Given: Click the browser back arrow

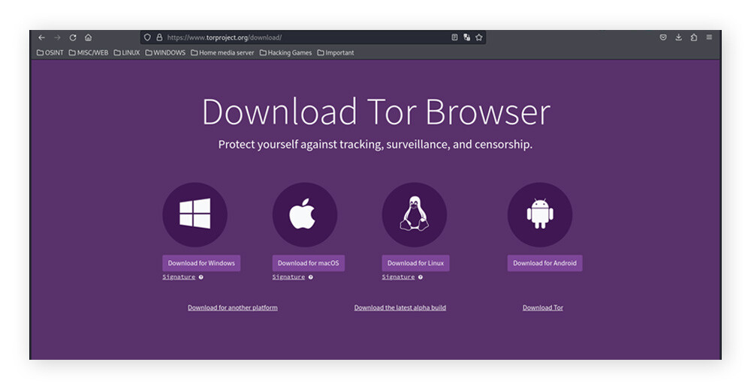Looking at the screenshot, I should 42,37.
